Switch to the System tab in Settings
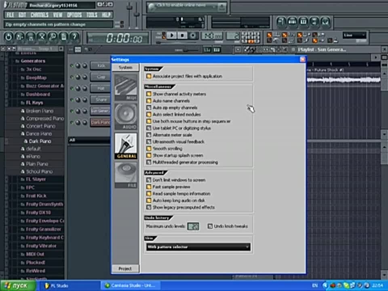 [125, 67]
